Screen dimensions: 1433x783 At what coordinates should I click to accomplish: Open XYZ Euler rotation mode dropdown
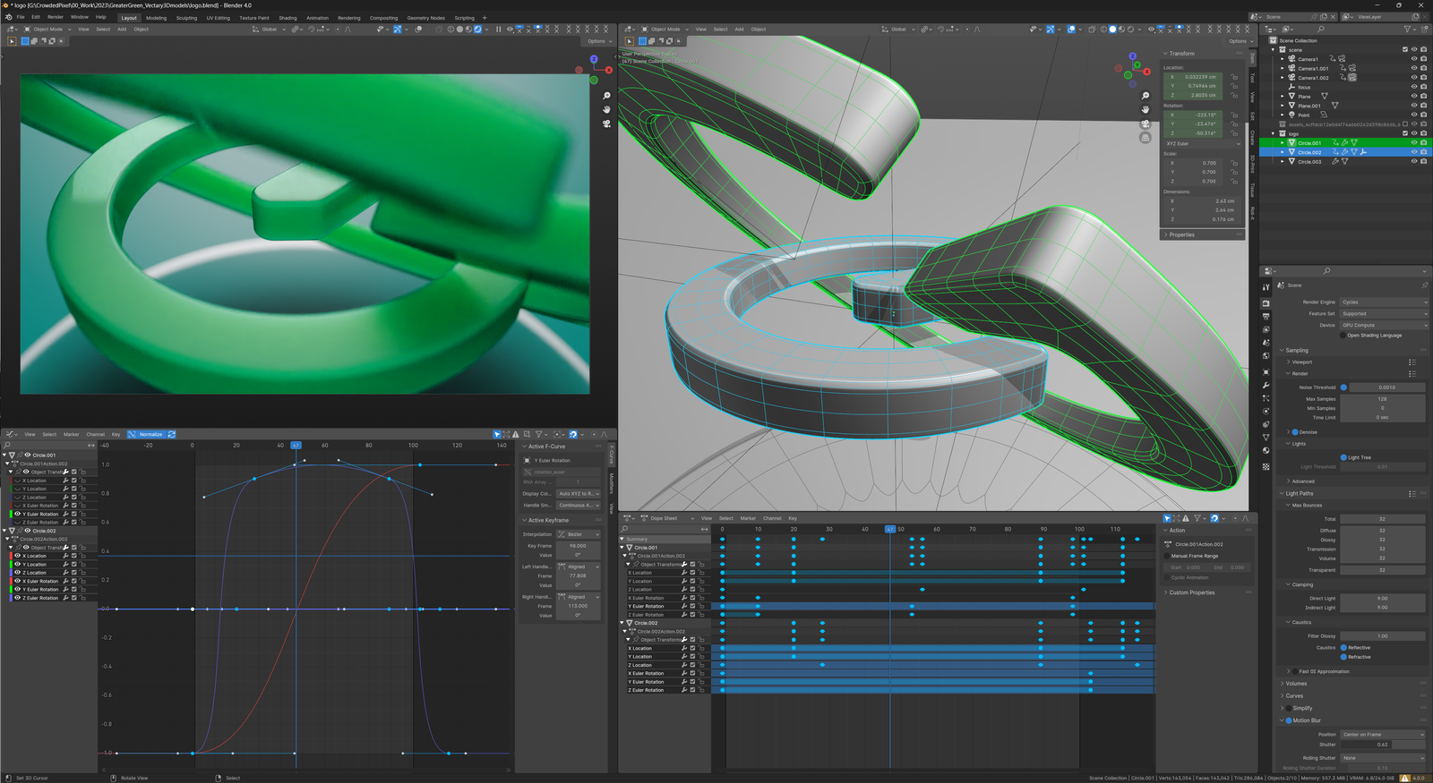coord(1203,144)
